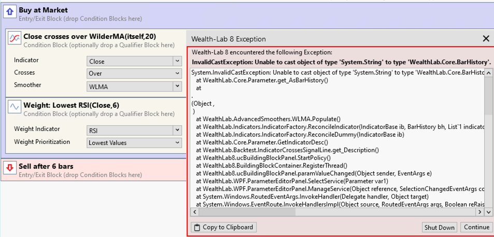
Task: Select Close crosses over WilderMA(itself,20) block title
Action: 90,37
